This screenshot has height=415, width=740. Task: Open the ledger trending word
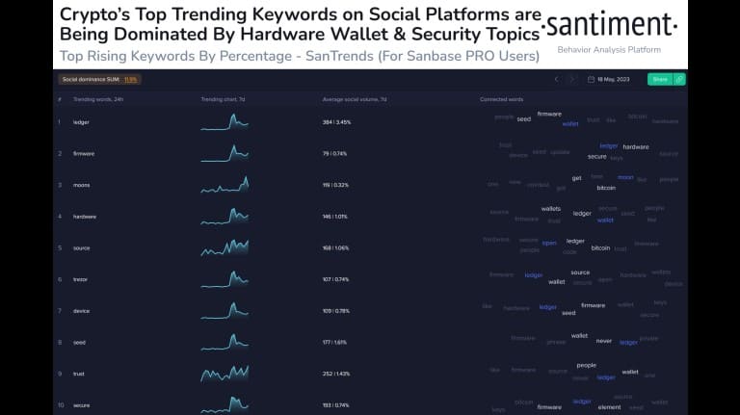pos(81,122)
